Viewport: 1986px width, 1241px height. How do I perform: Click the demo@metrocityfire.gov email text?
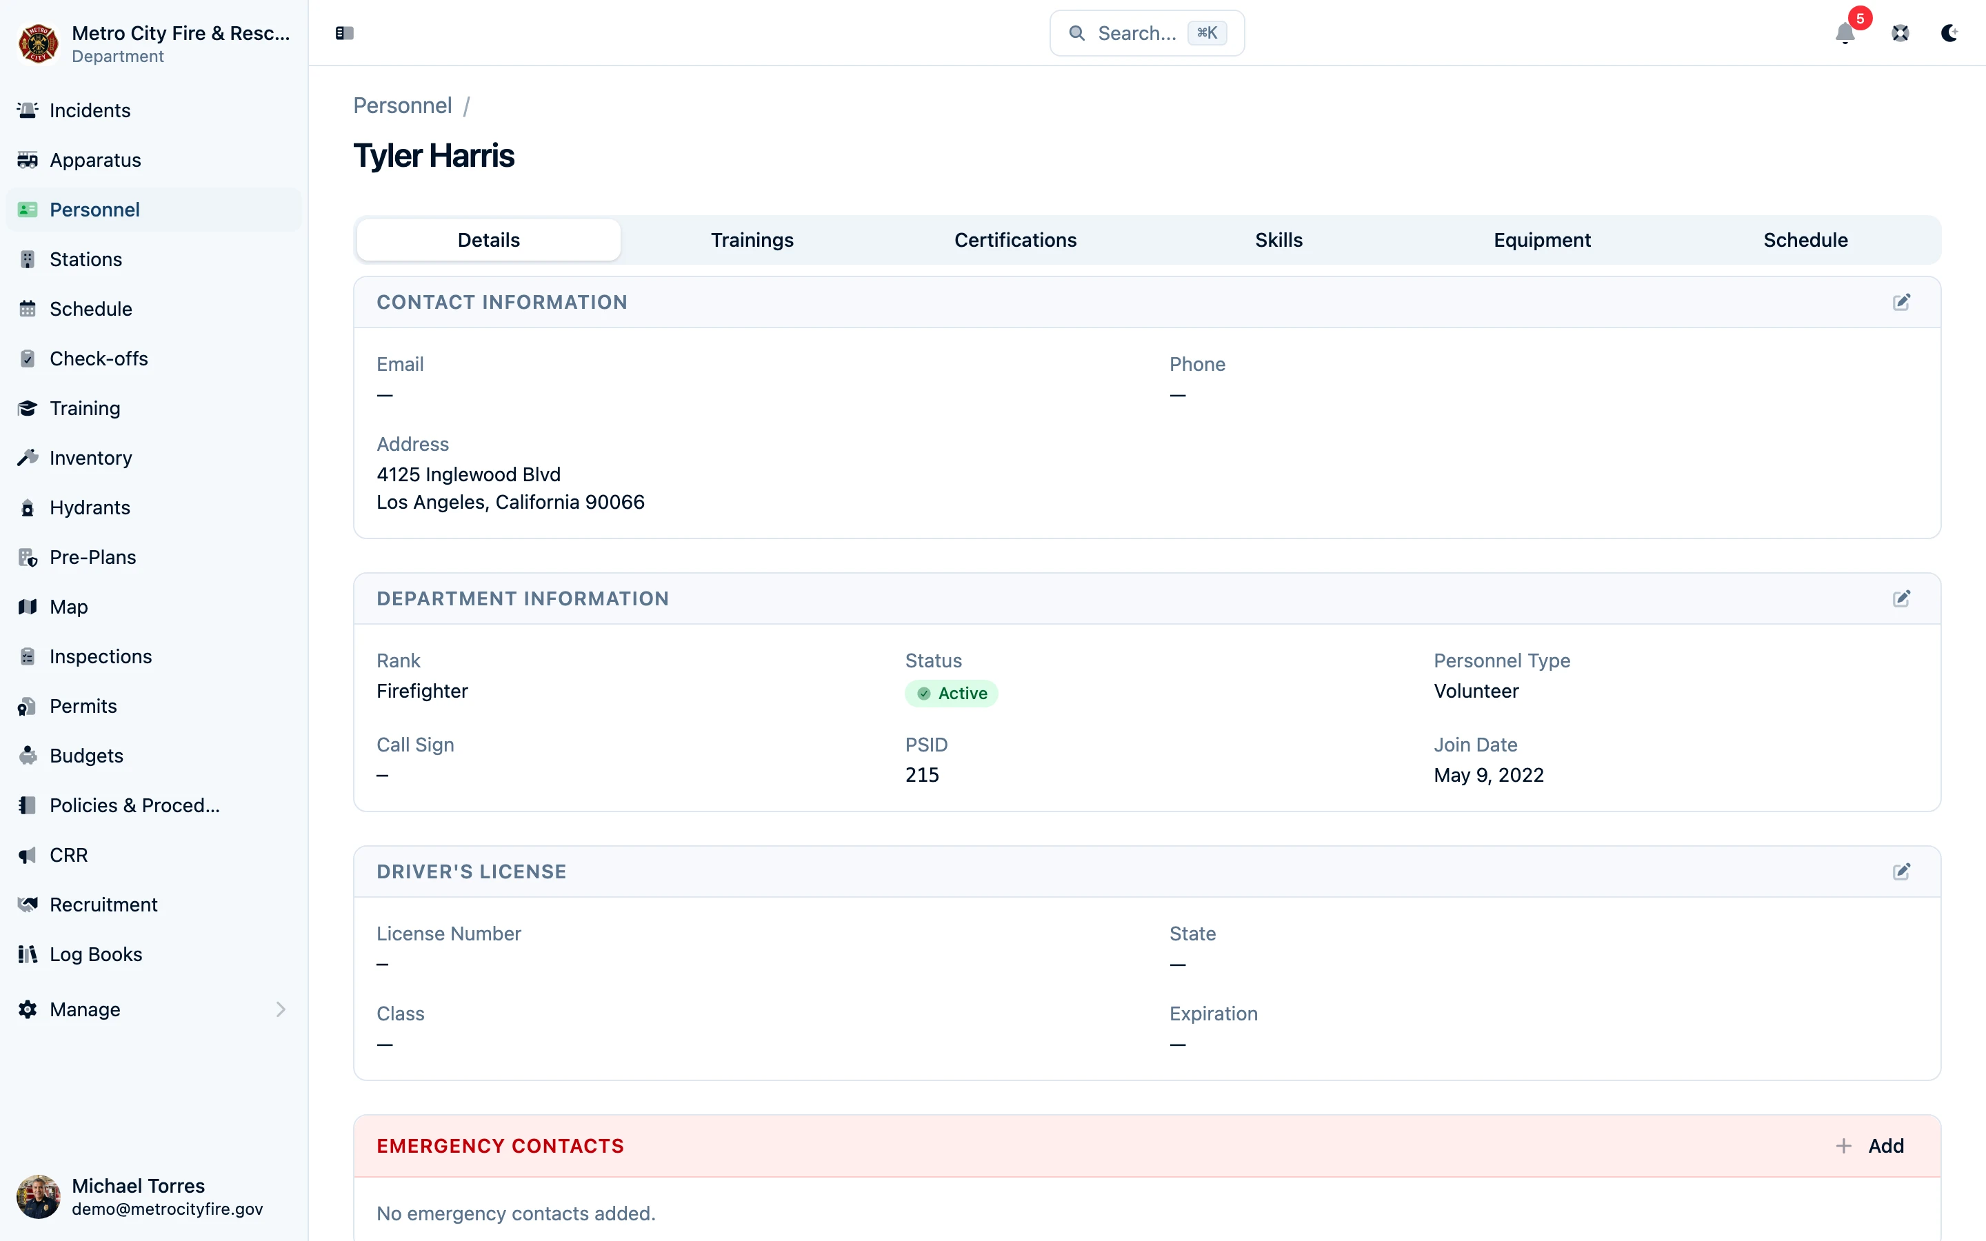(168, 1209)
